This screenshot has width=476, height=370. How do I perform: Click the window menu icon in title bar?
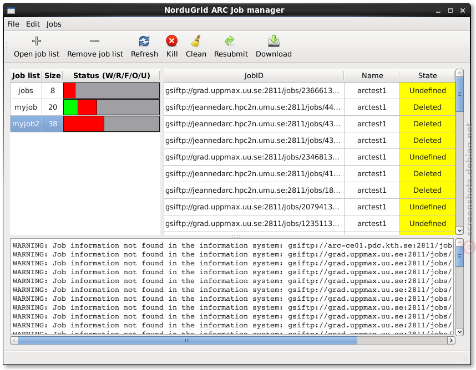tap(11, 11)
